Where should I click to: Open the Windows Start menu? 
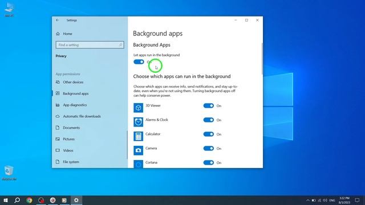pyautogui.click(x=6, y=200)
